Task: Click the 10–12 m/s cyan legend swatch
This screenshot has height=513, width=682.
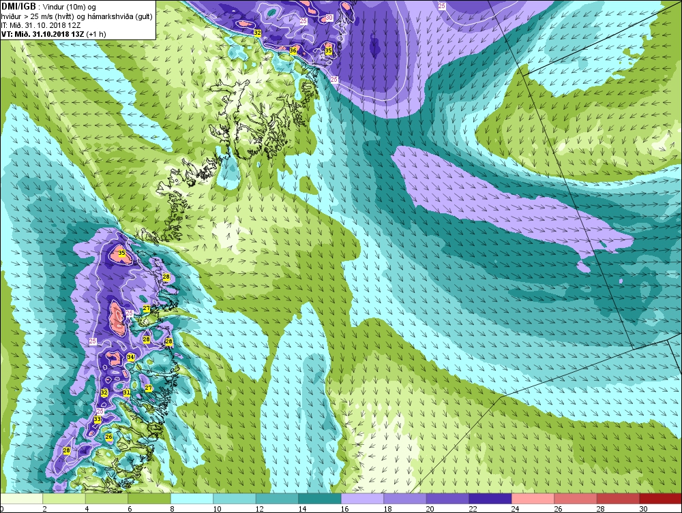Action: 235,498
